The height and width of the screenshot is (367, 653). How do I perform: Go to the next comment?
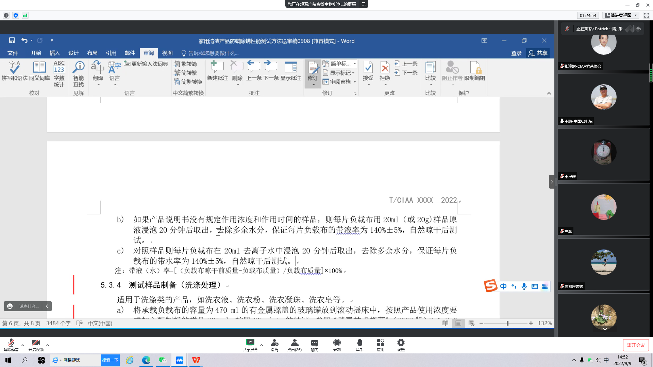coord(271,71)
